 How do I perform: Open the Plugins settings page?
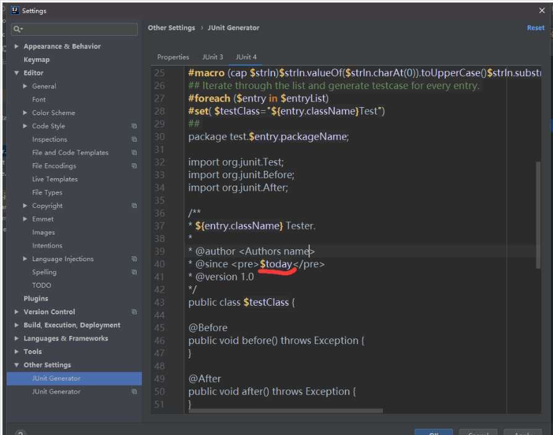click(36, 298)
